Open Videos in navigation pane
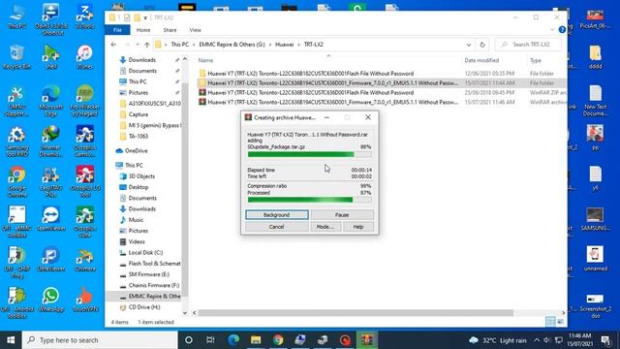The height and width of the screenshot is (349, 620). (137, 241)
